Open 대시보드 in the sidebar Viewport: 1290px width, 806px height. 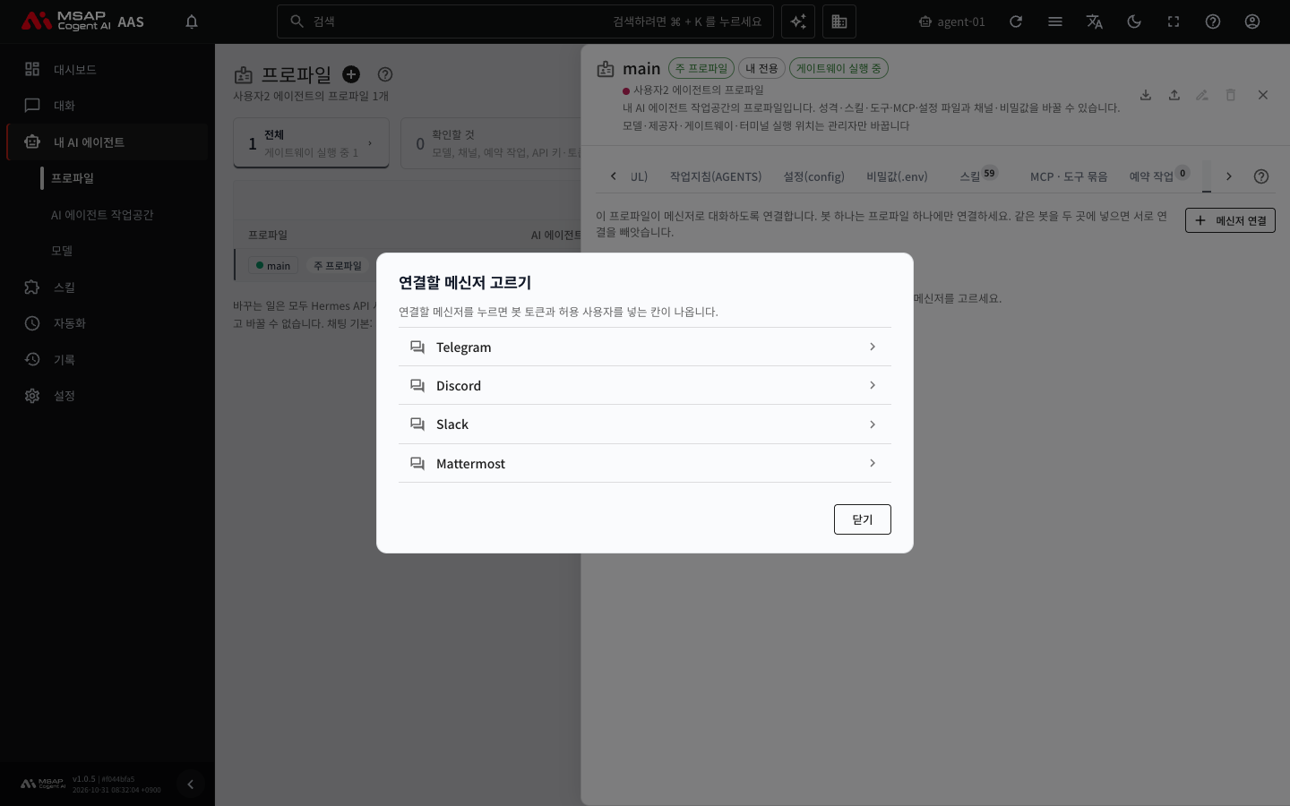pos(107,69)
